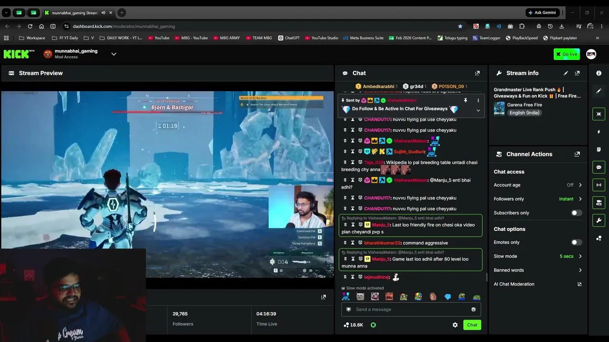The width and height of the screenshot is (609, 342).
Task: Pop out the Stream Preview stats panel
Action: tap(324, 297)
